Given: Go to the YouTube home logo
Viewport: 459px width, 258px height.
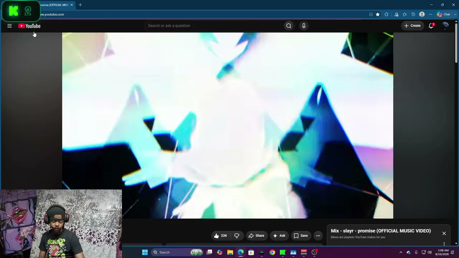Looking at the screenshot, I should [29, 26].
